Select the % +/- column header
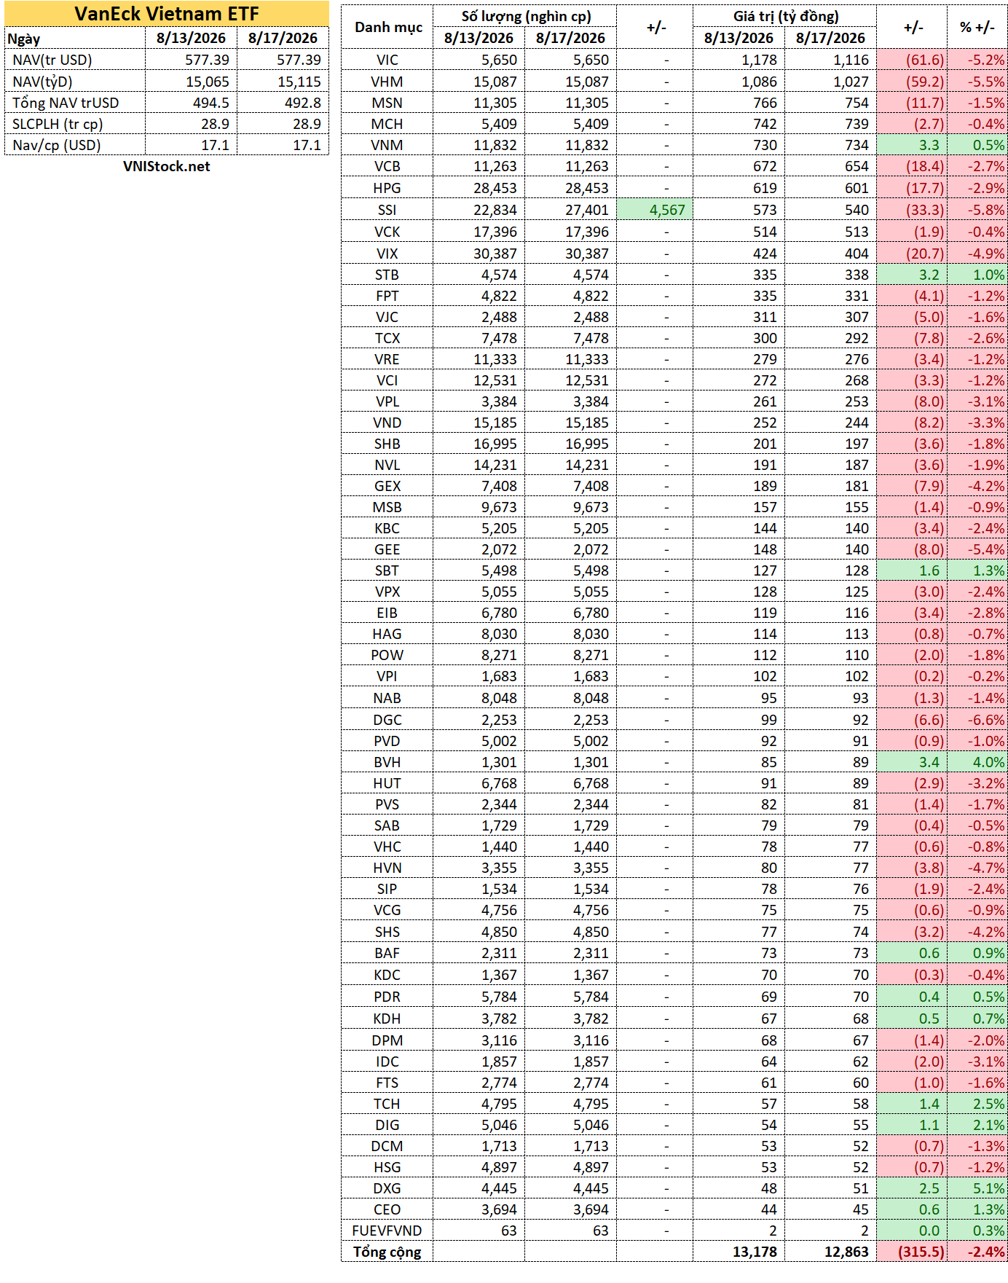This screenshot has width=1008, height=1283. click(977, 27)
